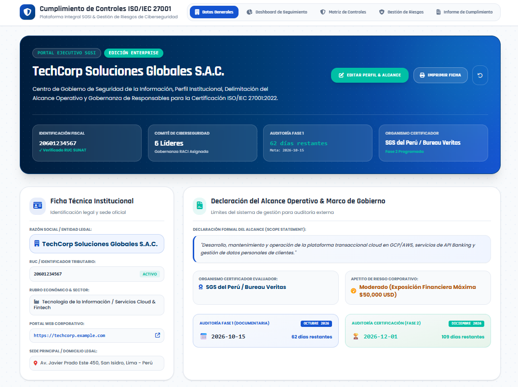Open Informe de Cumplimiento tab
This screenshot has width=518, height=387.
[464, 12]
